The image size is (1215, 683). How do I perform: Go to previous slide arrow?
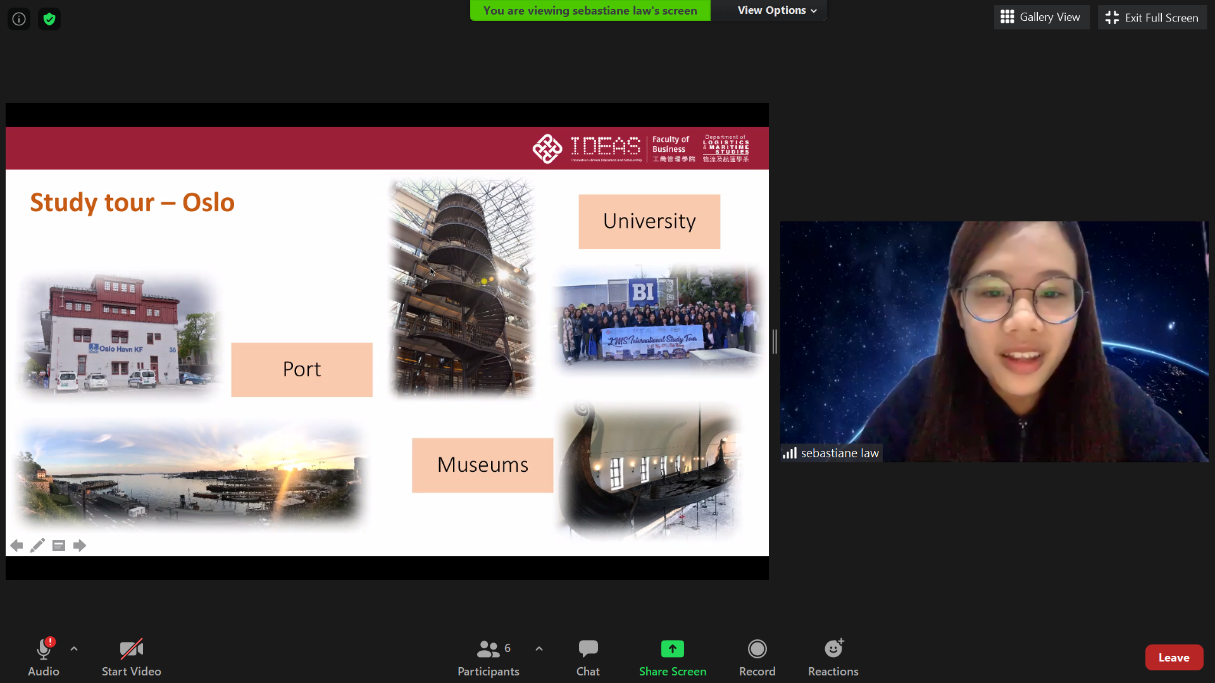16,545
